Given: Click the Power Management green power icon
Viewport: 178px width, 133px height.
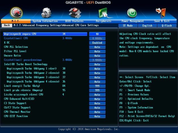Looking at the screenshot, I should point(132,13).
